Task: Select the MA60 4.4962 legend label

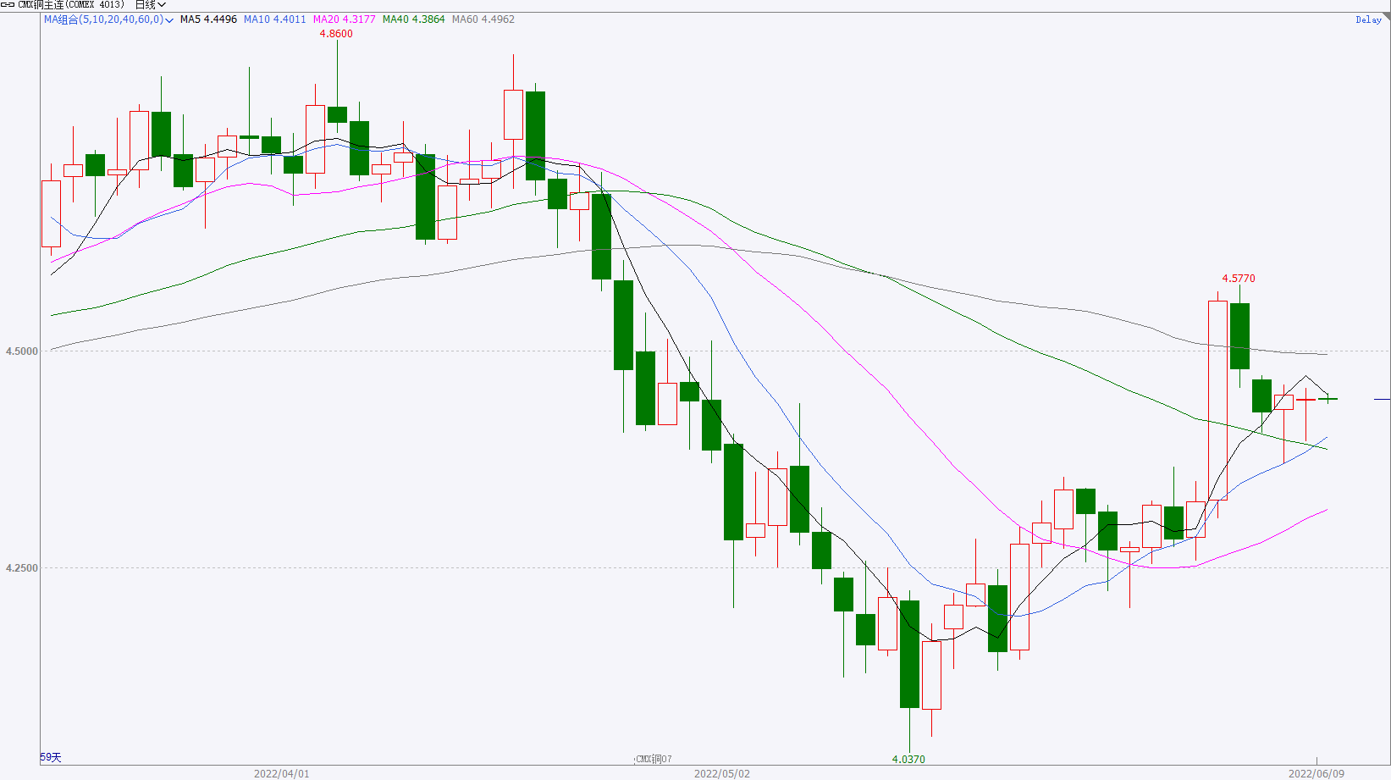Action: 483,19
